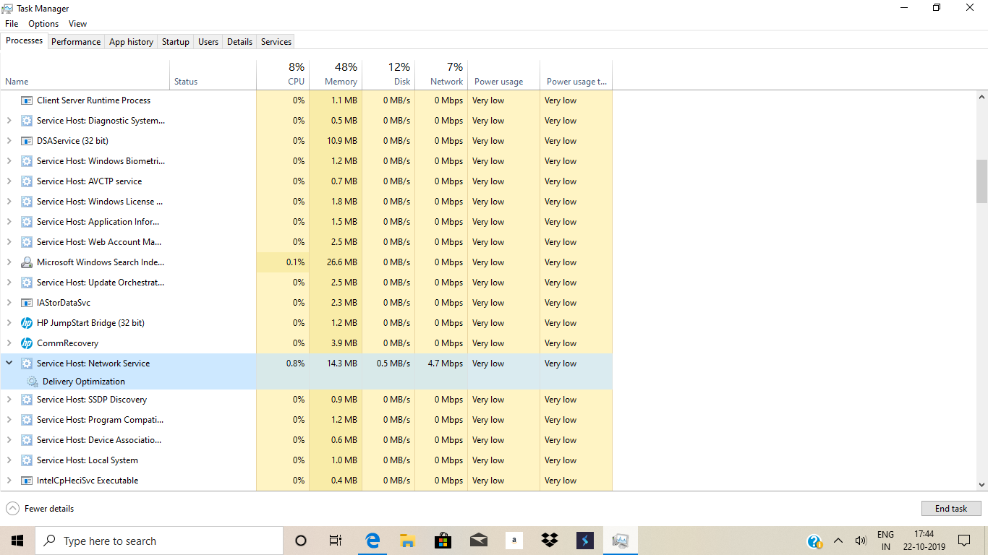Open the File menu
Image resolution: width=988 pixels, height=555 pixels.
[12, 24]
